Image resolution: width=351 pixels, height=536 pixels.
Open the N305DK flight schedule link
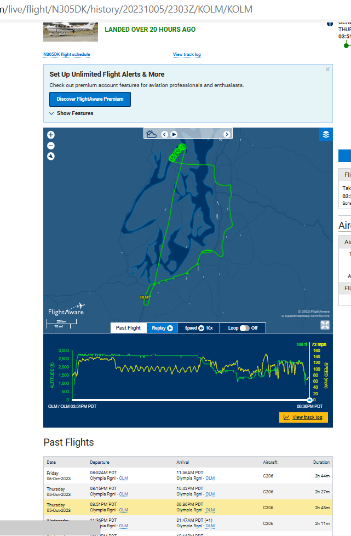click(66, 55)
